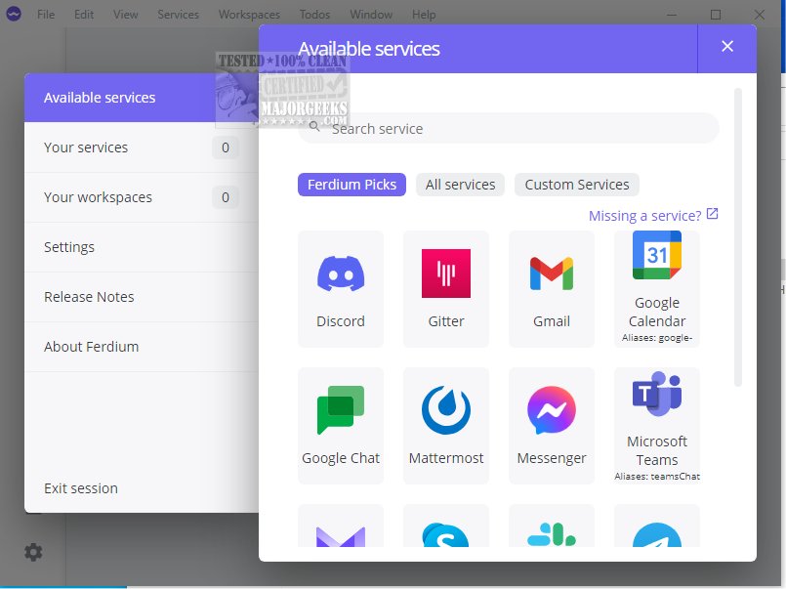The width and height of the screenshot is (786, 589).
Task: Select the purple M service tile
Action: (x=341, y=526)
